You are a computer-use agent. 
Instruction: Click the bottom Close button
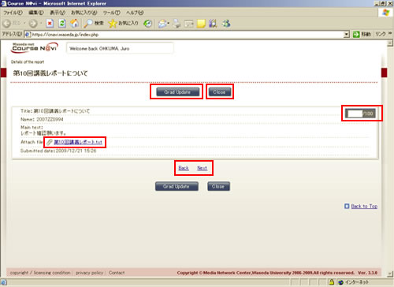(x=218, y=186)
